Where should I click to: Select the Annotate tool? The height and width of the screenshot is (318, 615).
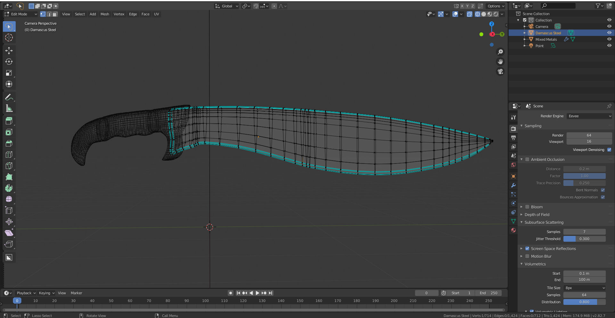[9, 97]
